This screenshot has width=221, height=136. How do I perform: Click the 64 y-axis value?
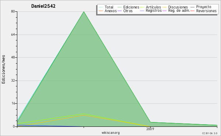point(13,35)
